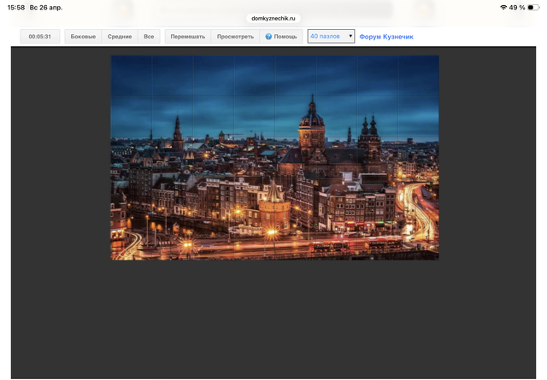
Task: Open the 40 пазлов dropdown
Action: coord(331,37)
